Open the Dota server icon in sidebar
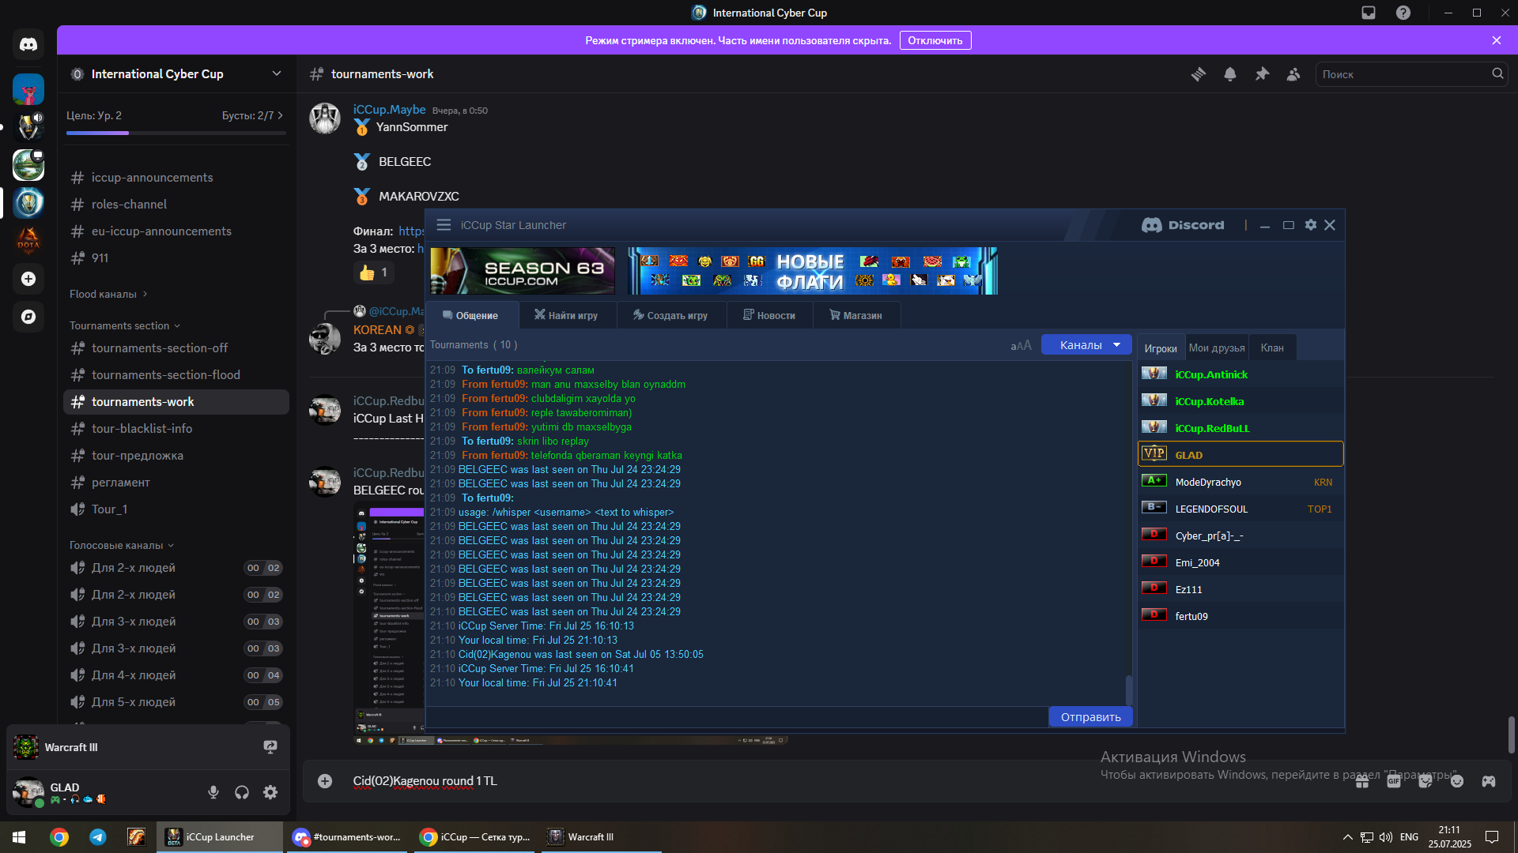 pos(28,240)
